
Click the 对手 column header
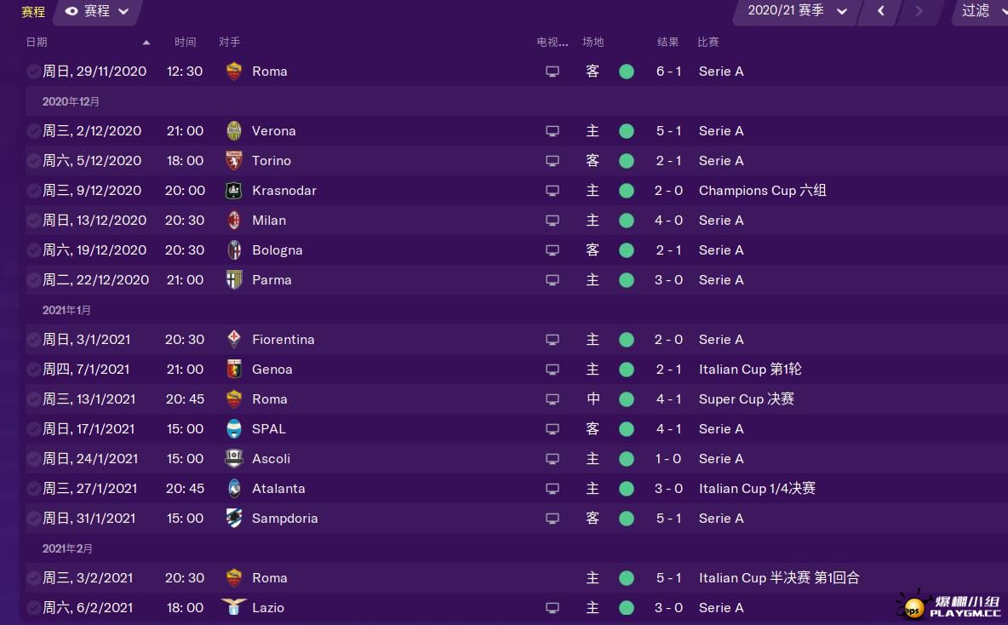click(229, 42)
